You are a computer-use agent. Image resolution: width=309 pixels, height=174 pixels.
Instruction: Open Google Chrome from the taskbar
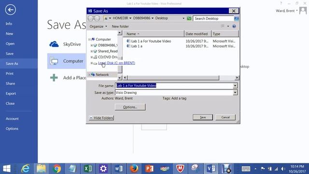(57, 169)
